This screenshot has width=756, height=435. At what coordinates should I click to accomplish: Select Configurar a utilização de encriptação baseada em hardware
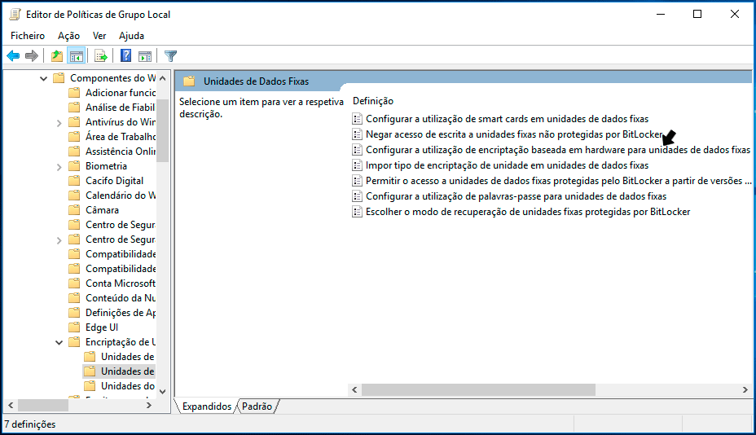pos(558,150)
